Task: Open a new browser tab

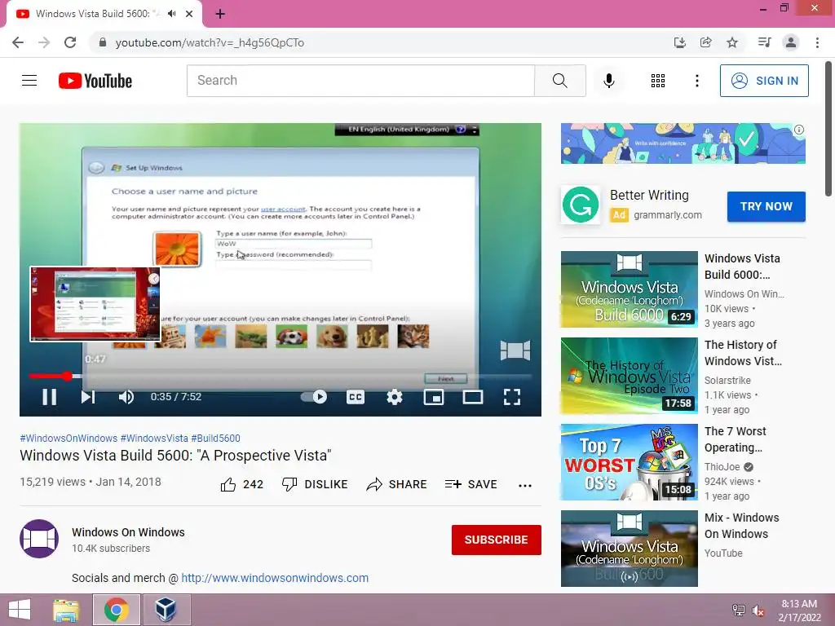Action: 220,14
